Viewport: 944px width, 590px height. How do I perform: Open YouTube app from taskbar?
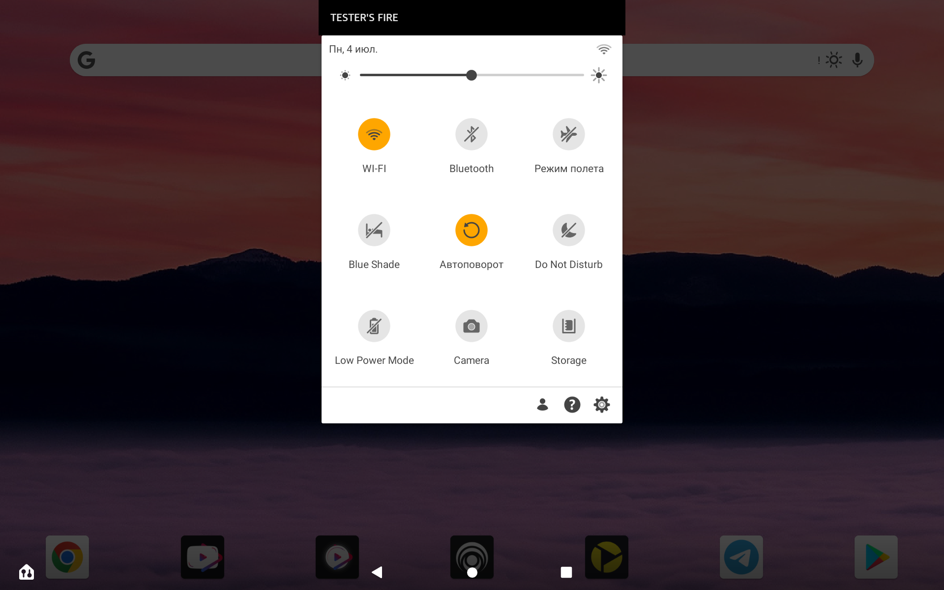click(x=202, y=557)
